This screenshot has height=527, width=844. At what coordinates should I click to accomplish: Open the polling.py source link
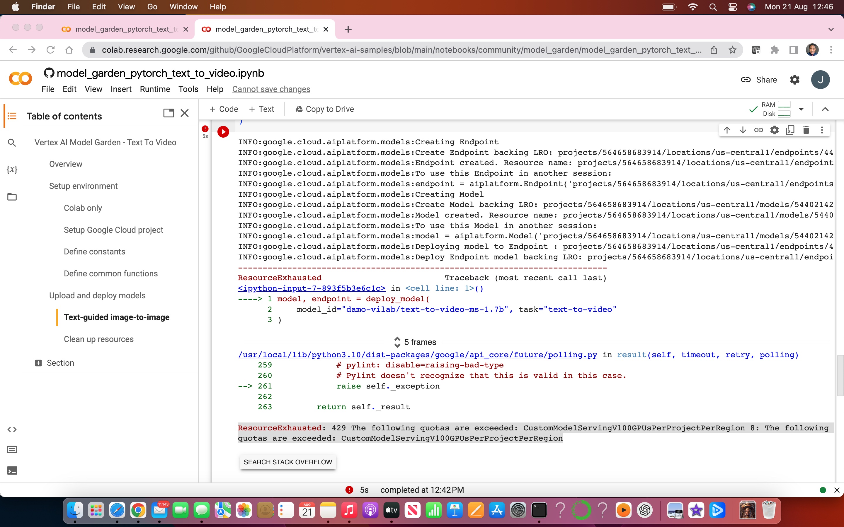point(417,355)
